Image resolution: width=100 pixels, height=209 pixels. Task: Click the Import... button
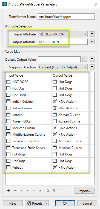coord(84,191)
